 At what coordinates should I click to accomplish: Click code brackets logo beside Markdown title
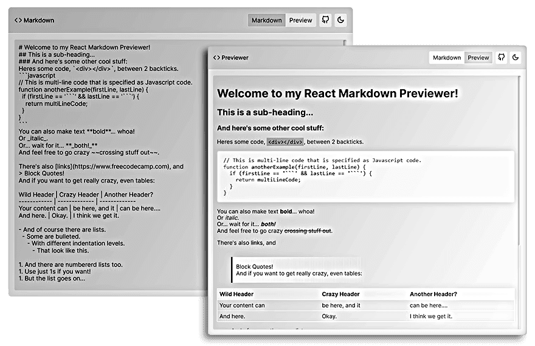click(x=18, y=20)
